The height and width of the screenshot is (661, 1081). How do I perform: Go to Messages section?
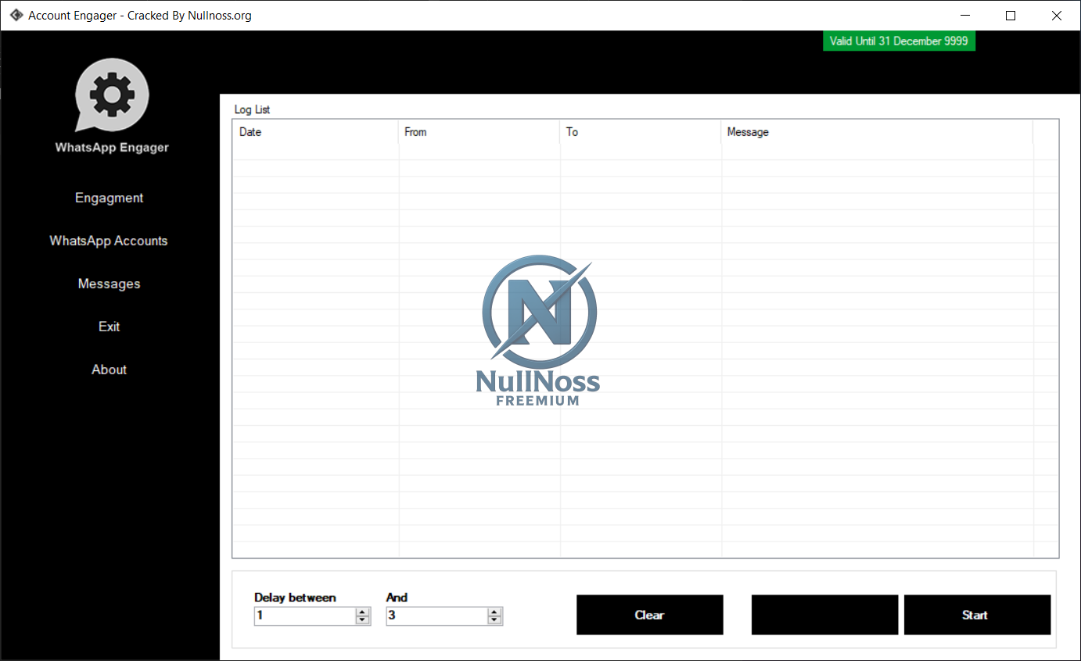coord(109,284)
